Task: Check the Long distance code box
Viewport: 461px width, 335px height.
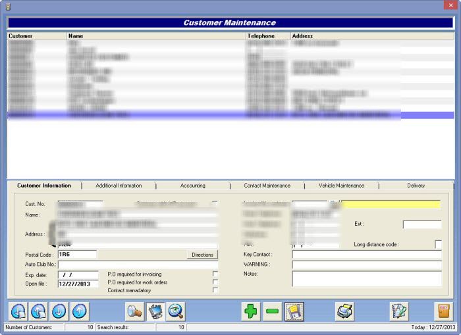Action: [438, 244]
